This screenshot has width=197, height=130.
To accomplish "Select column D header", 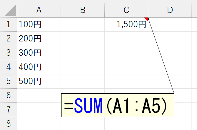I will [170, 10].
